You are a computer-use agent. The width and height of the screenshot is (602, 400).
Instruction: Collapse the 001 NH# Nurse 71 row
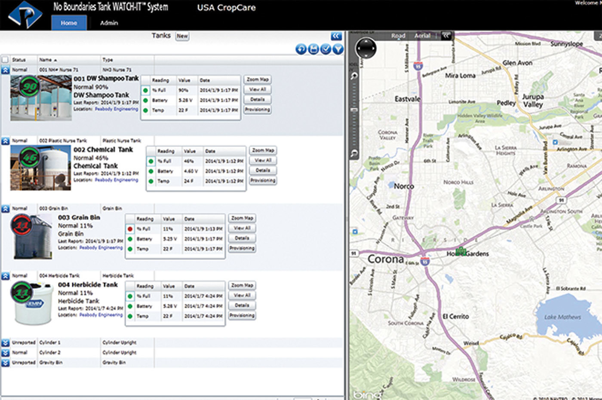(5, 70)
